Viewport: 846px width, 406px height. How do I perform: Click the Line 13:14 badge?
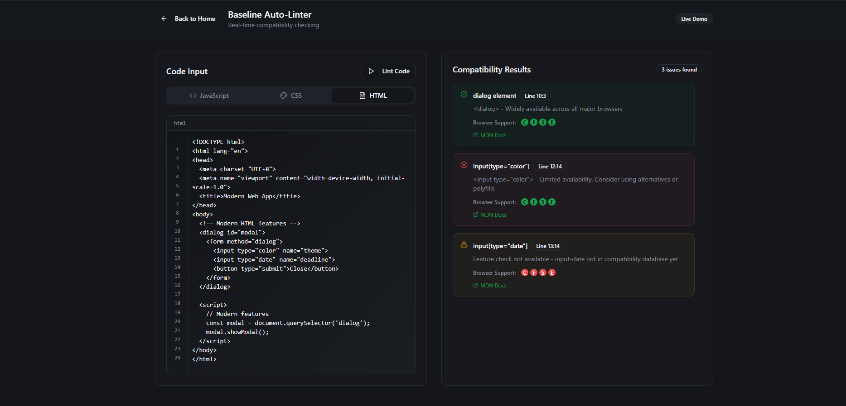[548, 246]
